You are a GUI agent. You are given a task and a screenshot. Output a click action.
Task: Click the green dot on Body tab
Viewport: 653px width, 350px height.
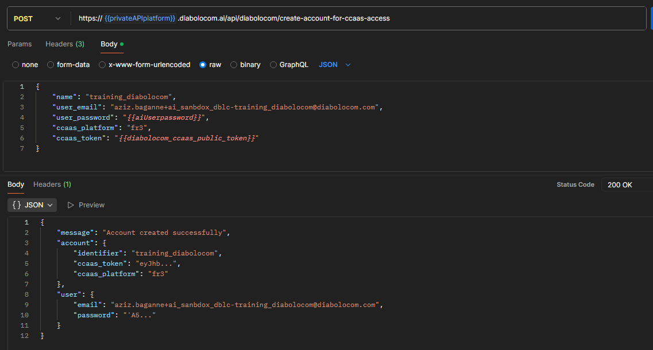[x=122, y=44]
